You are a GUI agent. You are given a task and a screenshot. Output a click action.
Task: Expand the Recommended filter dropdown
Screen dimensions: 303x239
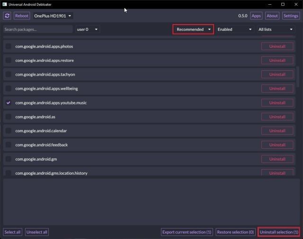pos(193,29)
